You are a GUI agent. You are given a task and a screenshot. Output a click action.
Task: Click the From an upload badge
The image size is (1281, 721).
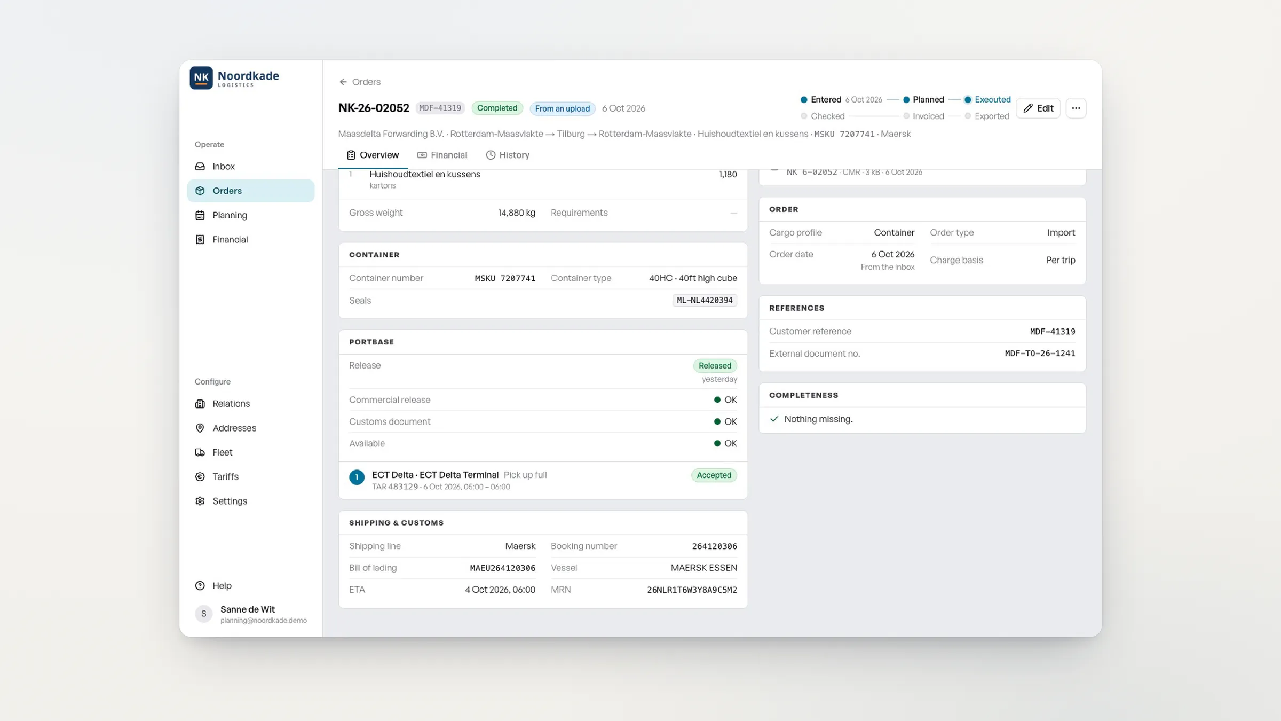pos(562,108)
